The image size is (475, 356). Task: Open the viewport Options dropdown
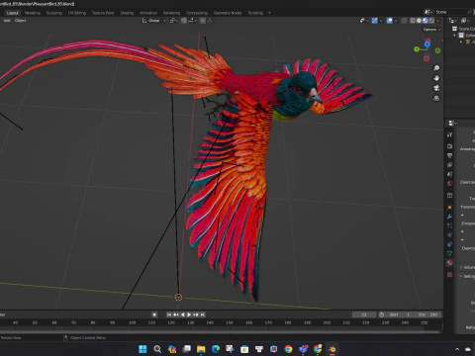pyautogui.click(x=432, y=30)
